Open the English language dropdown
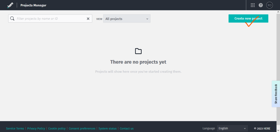This screenshot has width=280, height=132. (232, 128)
